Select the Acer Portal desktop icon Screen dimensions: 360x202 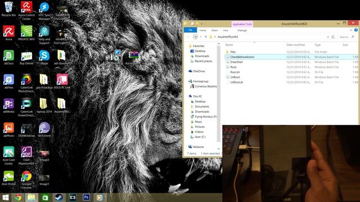coord(9,178)
